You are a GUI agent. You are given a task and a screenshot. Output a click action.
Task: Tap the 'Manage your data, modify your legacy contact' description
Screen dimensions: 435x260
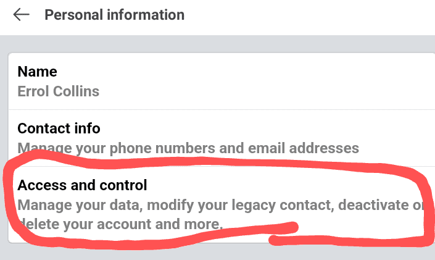[175, 205]
